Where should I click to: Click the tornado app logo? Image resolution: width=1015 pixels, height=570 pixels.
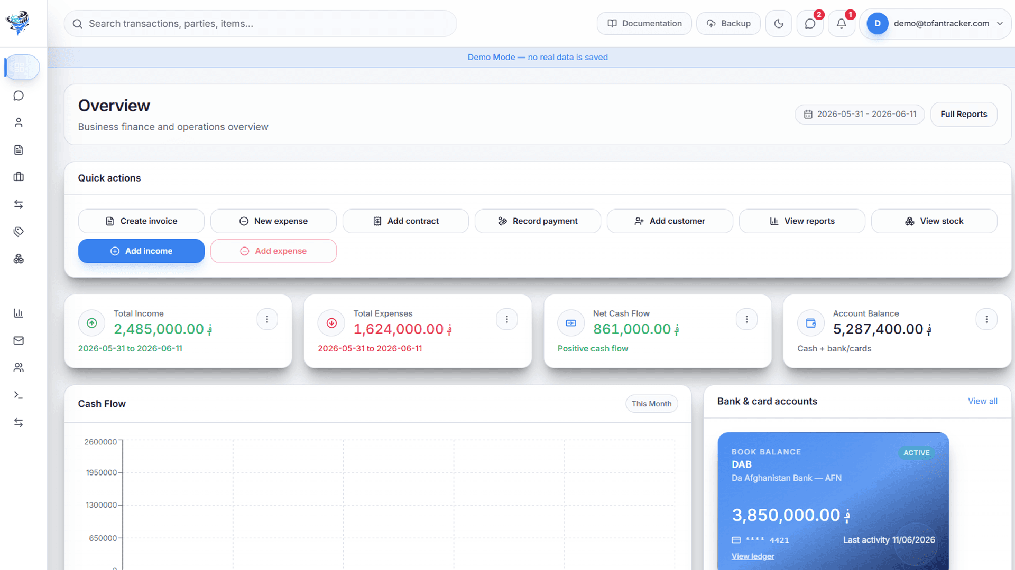(18, 23)
